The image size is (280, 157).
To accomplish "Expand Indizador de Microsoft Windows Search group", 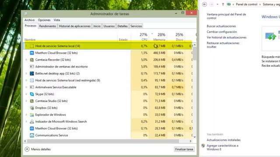I will tap(26, 122).
